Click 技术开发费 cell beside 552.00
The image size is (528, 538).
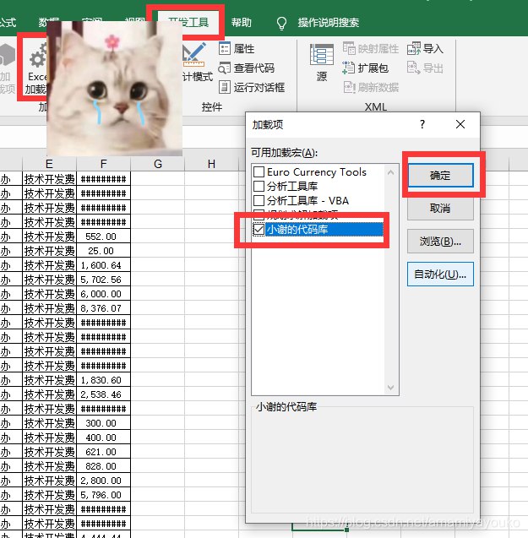point(50,236)
